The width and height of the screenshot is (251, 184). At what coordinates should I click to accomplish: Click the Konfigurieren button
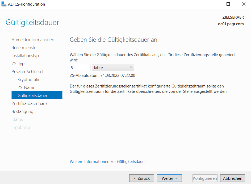[x=205, y=178]
